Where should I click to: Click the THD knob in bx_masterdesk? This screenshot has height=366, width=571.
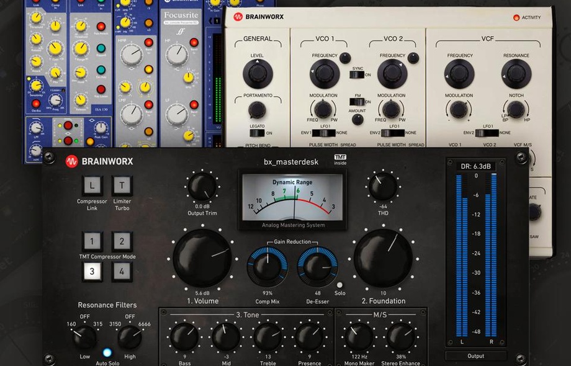383,187
